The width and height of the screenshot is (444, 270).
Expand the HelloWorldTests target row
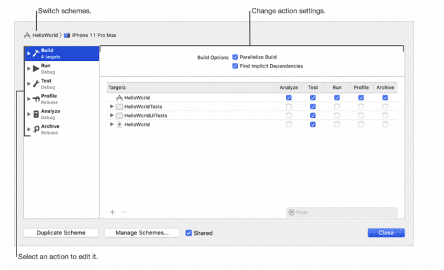112,106
